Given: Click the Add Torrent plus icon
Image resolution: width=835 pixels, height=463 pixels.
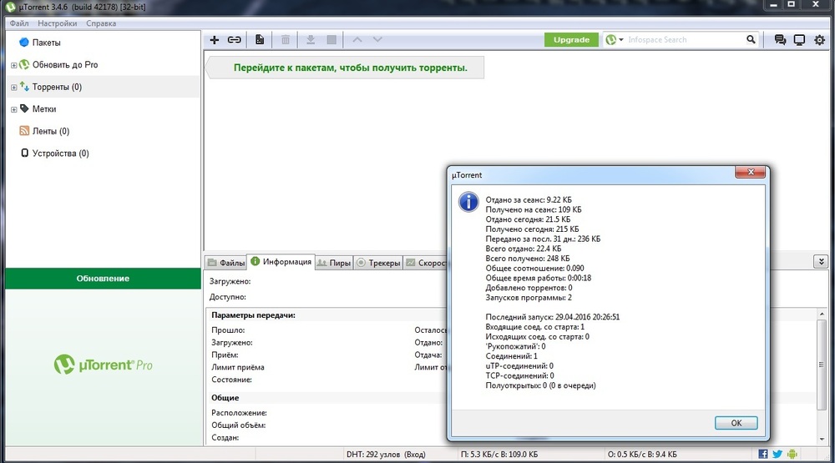Looking at the screenshot, I should pyautogui.click(x=215, y=39).
